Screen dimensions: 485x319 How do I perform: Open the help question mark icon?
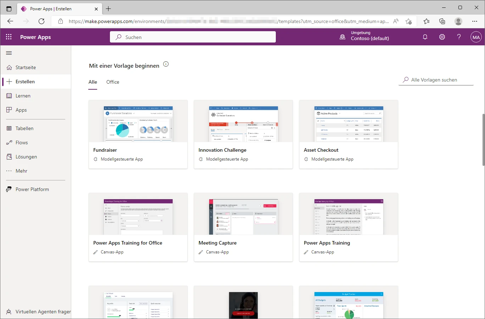coord(459,37)
